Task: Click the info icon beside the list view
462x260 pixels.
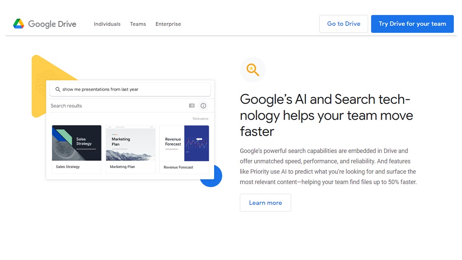Action: click(x=203, y=106)
